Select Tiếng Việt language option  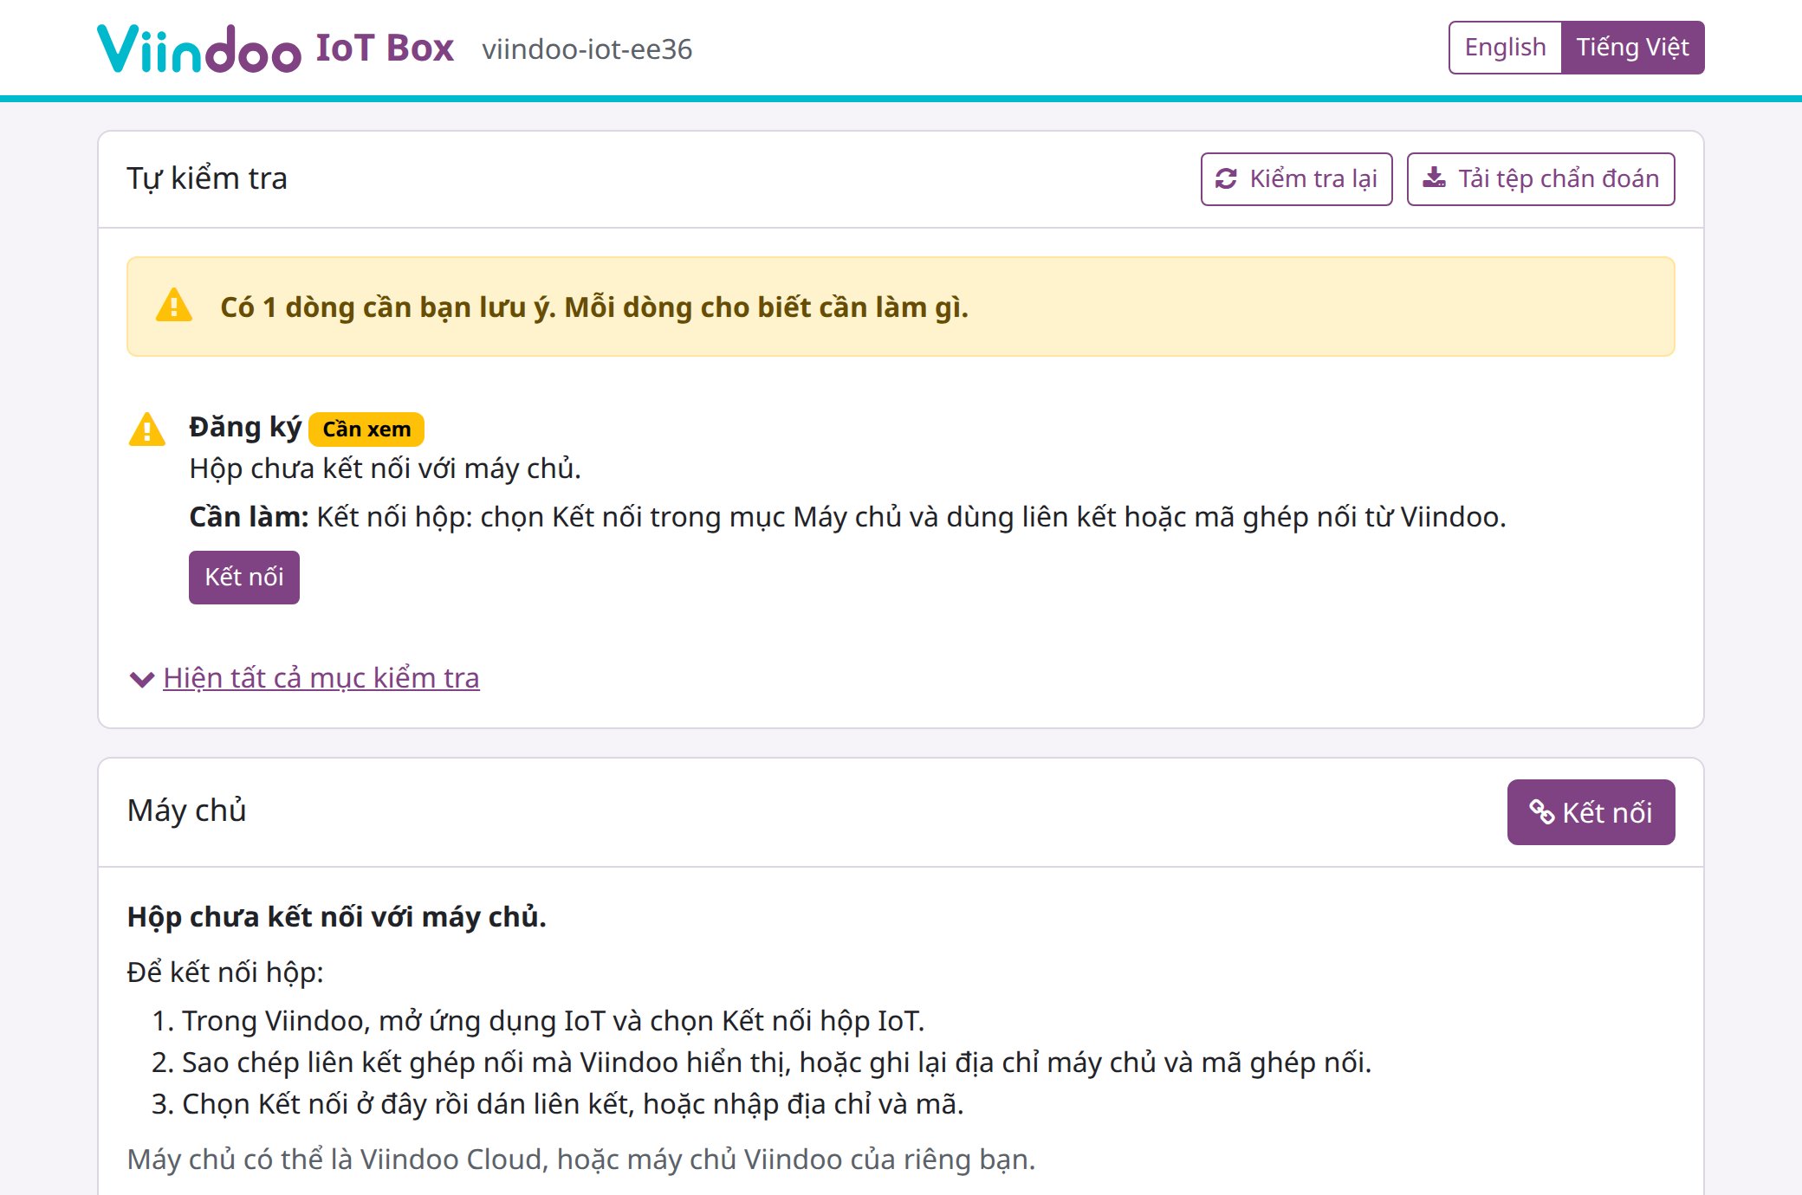coord(1632,48)
